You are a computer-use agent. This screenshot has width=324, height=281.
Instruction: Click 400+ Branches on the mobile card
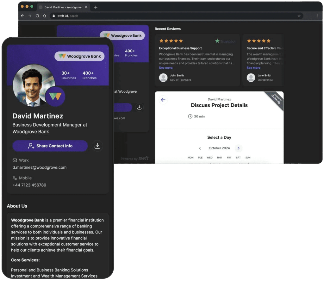(x=90, y=75)
